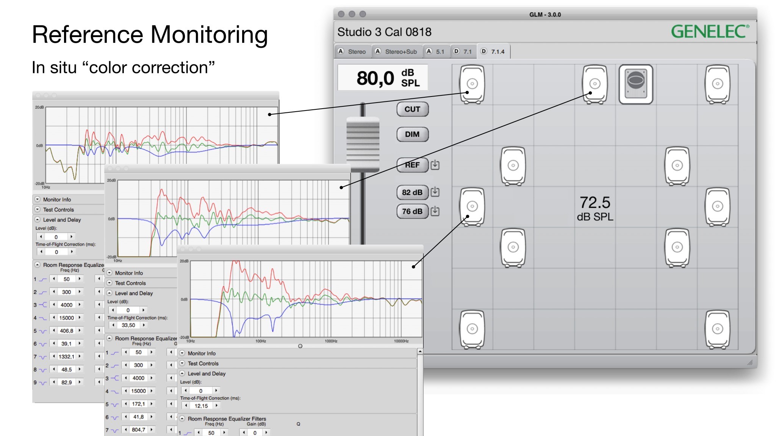Click filter type icon of 41,8 Hz row
Screen dimensions: 776x436
tap(115, 417)
